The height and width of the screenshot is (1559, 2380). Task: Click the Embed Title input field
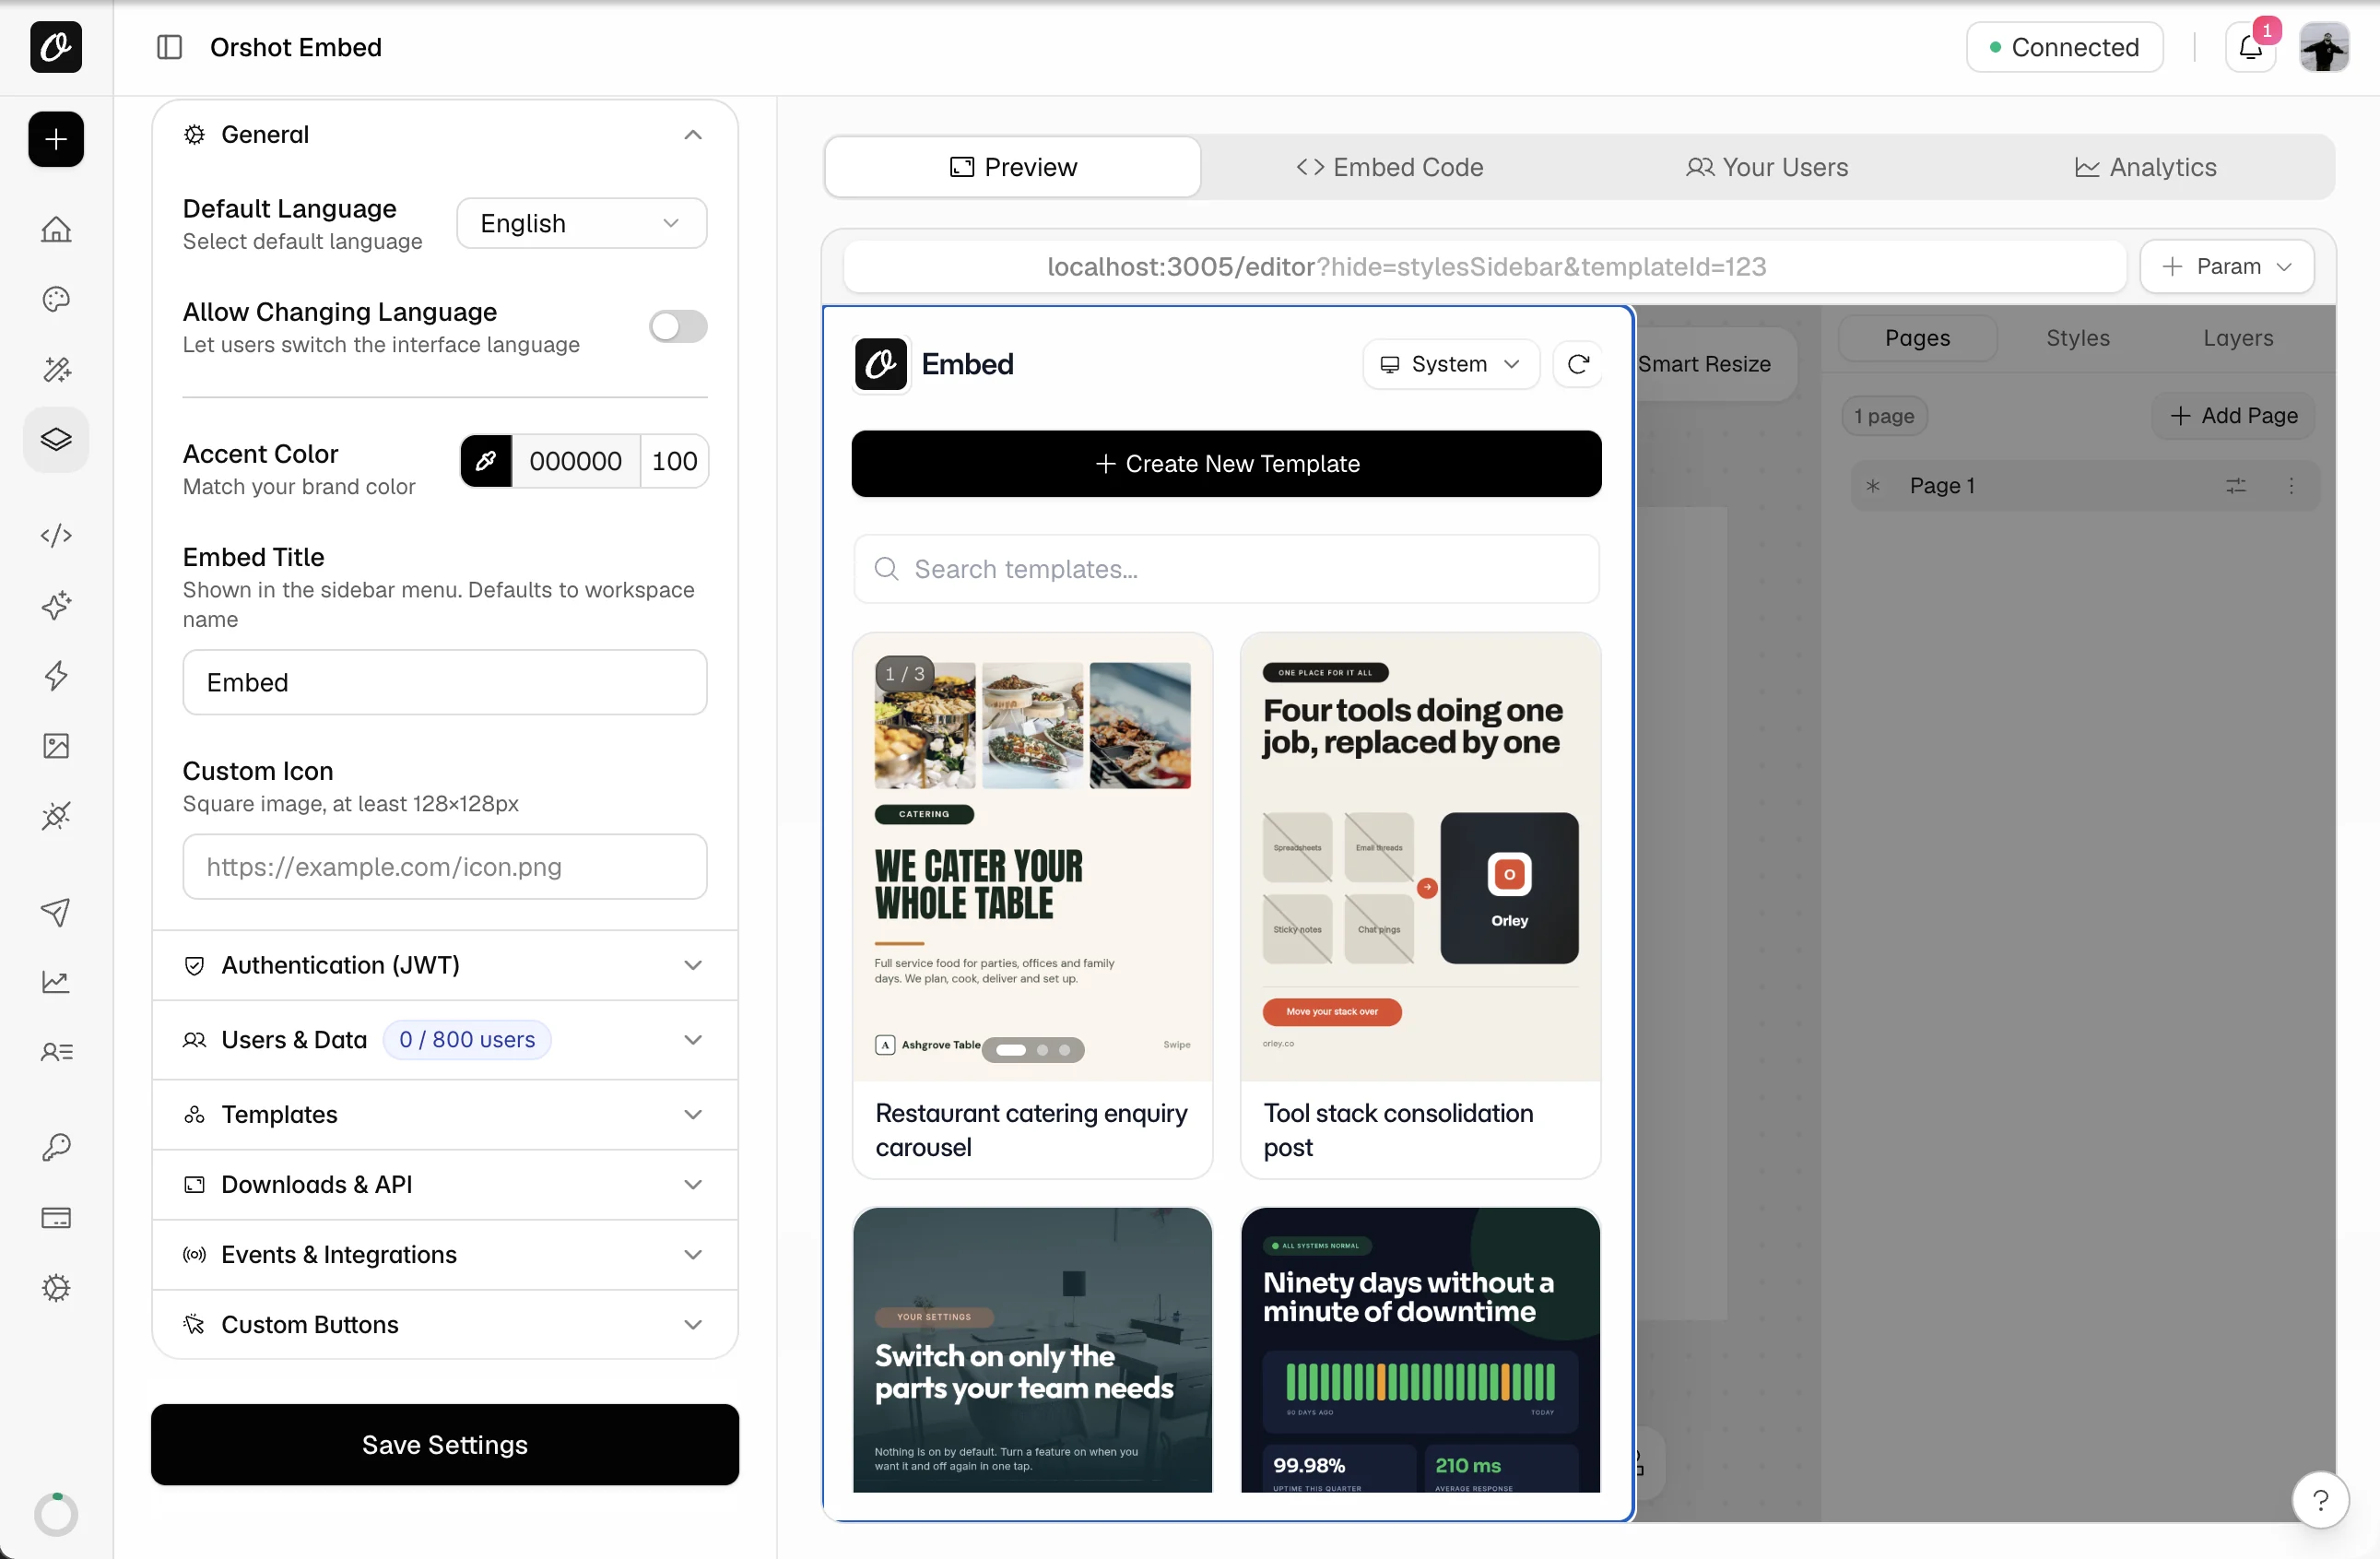tap(445, 683)
